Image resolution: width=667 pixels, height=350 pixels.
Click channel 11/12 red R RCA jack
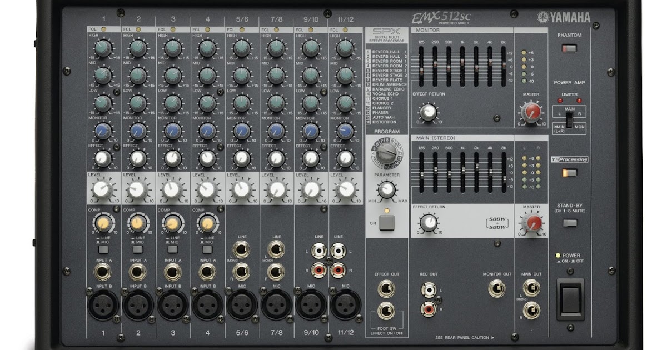pos(337,271)
